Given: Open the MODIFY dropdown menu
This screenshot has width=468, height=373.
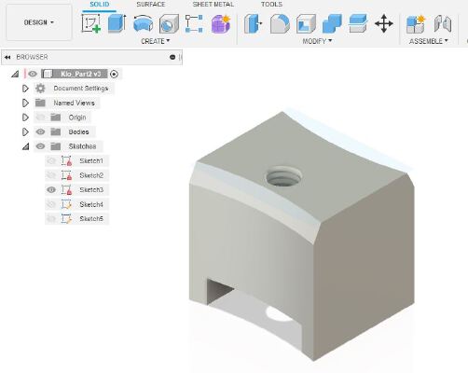Looking at the screenshot, I should click(x=317, y=41).
